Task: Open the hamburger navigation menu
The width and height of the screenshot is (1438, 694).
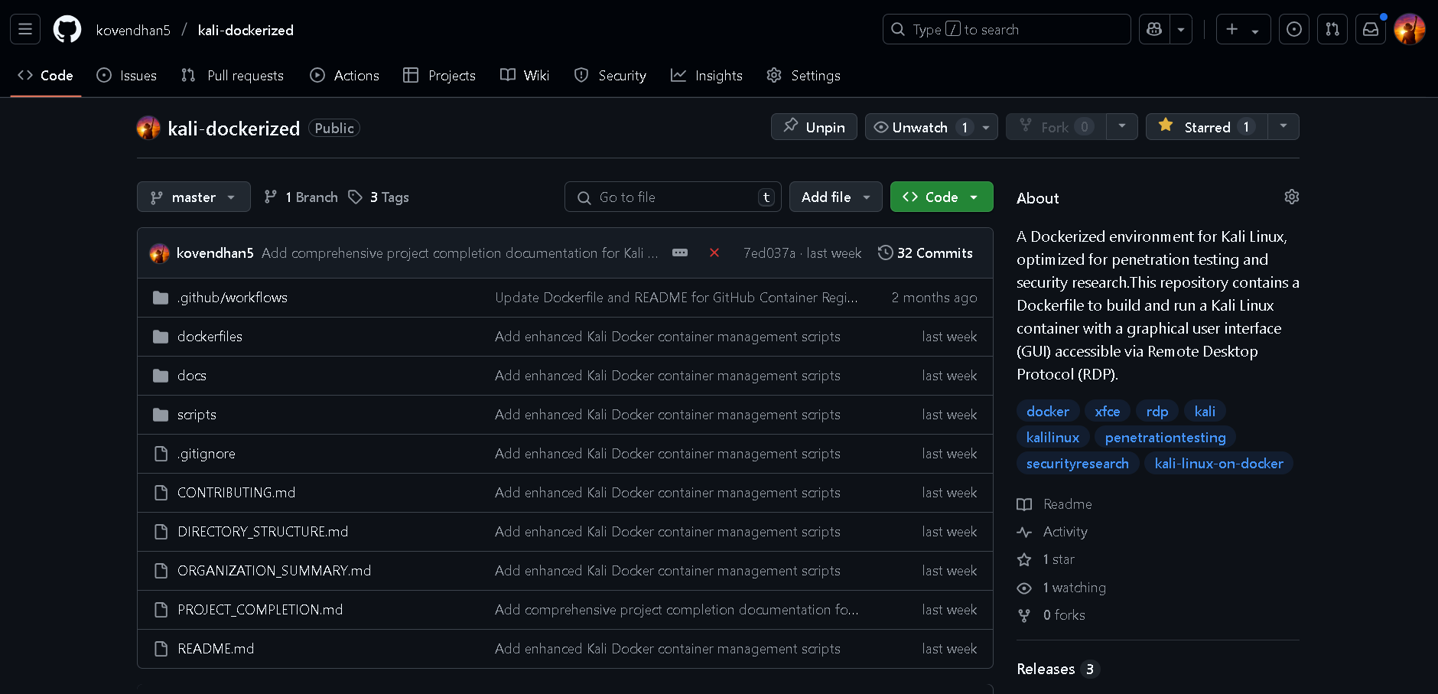Action: [25, 30]
